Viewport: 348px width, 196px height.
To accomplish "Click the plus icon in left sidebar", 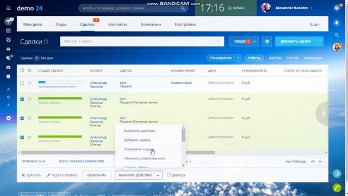I will (x=9, y=105).
